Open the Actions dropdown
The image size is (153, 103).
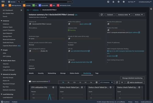point(139,15)
